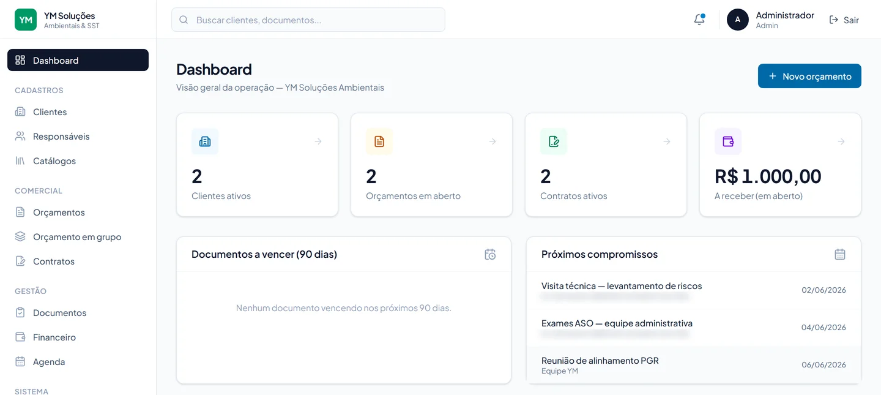Click the arrow on Contratos ativos card
Image resolution: width=881 pixels, height=395 pixels.
pos(667,141)
